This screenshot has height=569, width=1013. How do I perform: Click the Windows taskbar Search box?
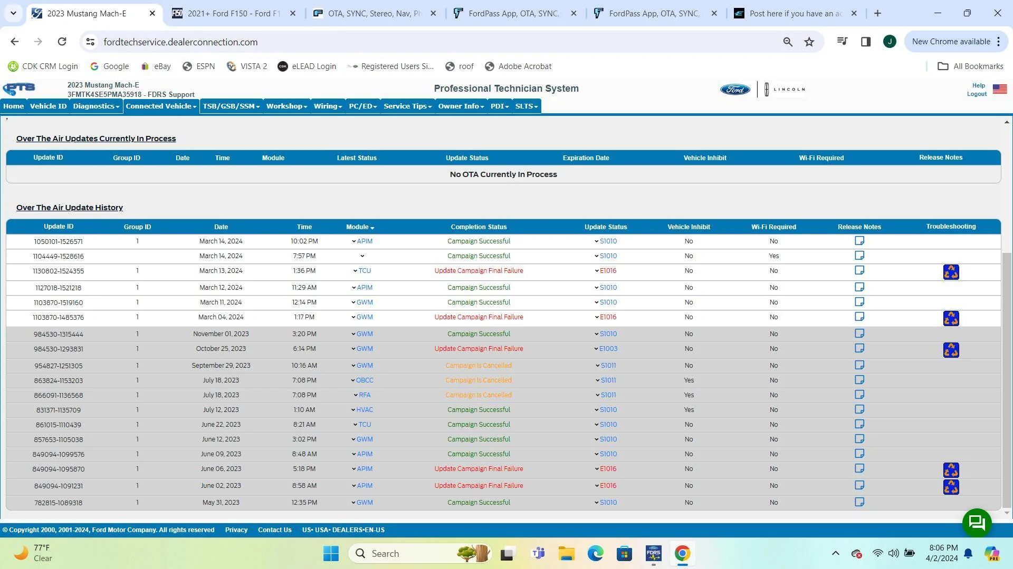tap(421, 553)
